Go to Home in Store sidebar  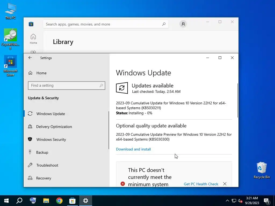click(33, 39)
